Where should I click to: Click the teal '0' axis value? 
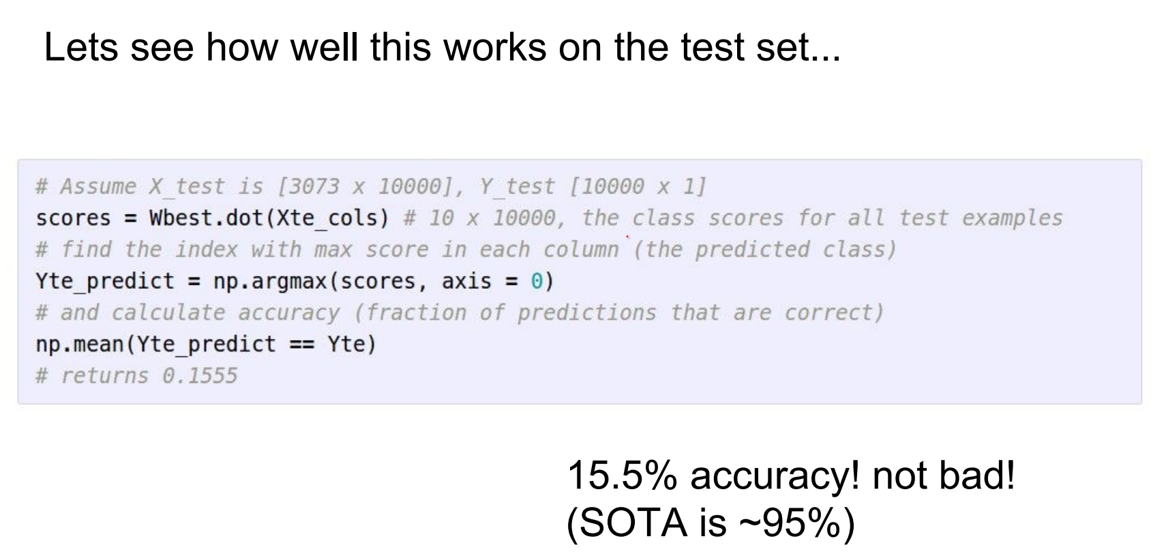click(x=537, y=281)
